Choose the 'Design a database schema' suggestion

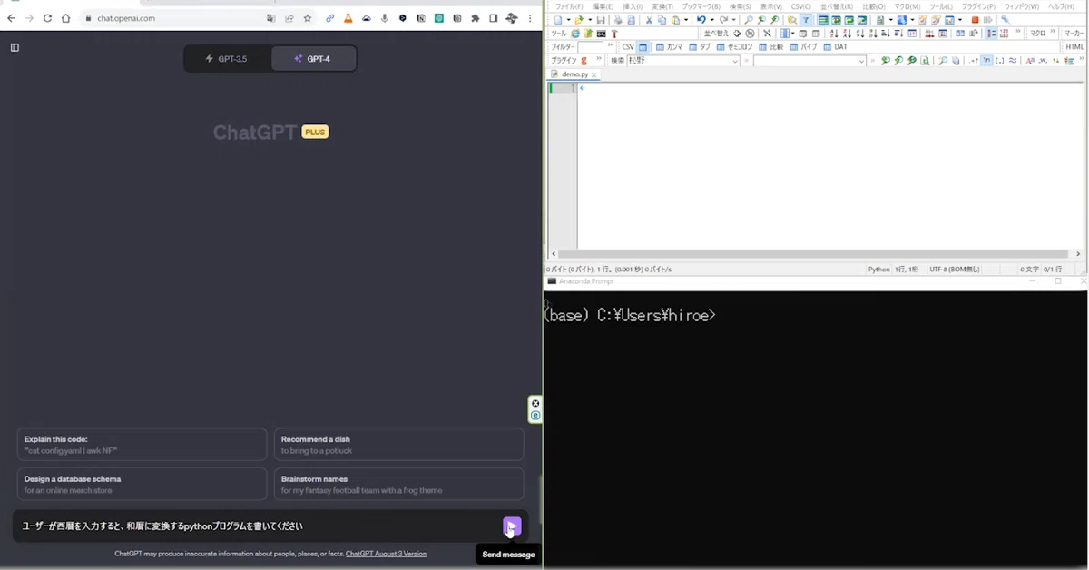click(x=142, y=484)
